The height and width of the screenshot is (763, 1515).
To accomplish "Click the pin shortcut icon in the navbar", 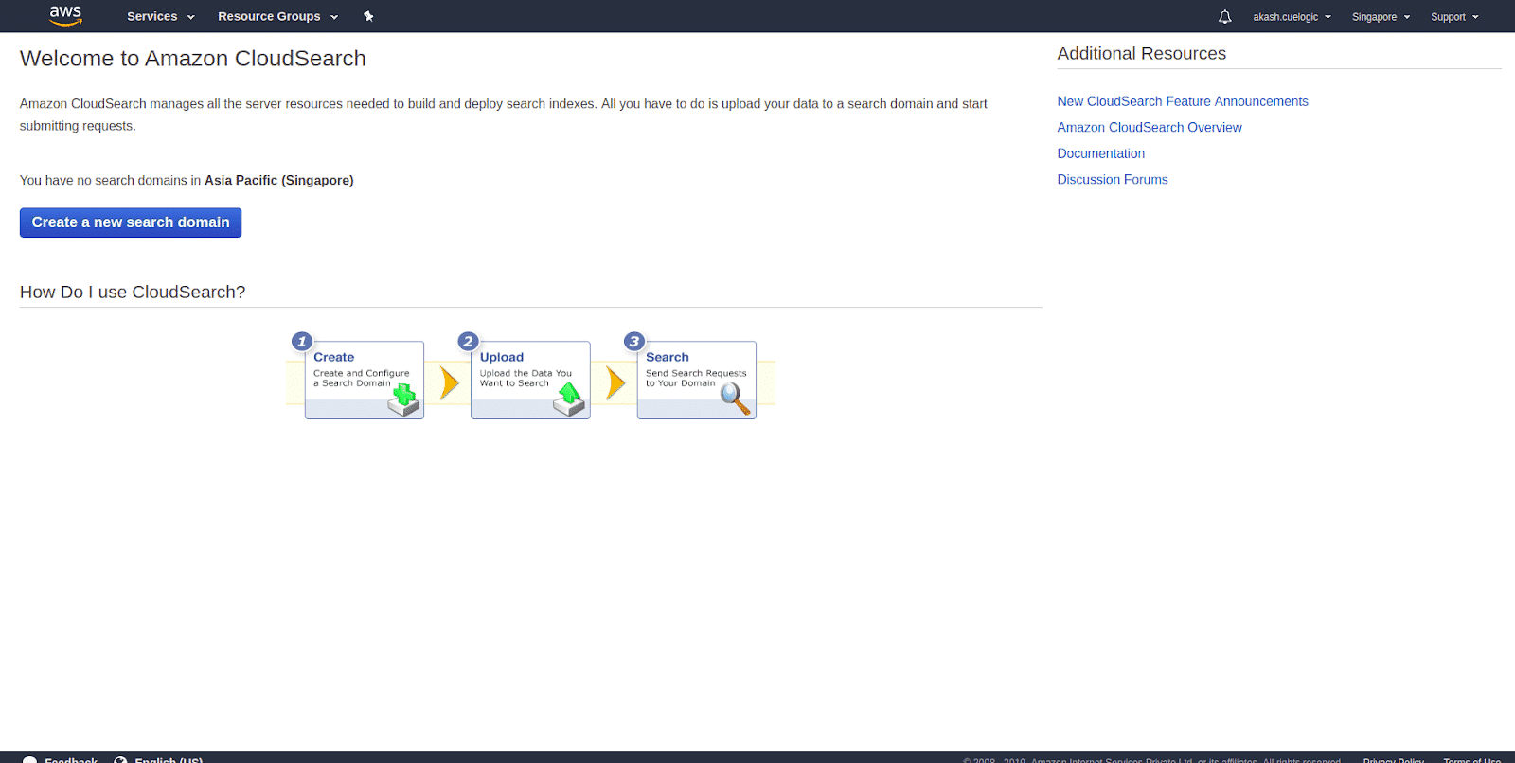I will [x=368, y=16].
